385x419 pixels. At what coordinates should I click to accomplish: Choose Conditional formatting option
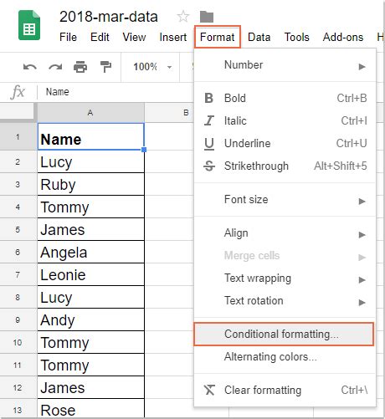(284, 334)
